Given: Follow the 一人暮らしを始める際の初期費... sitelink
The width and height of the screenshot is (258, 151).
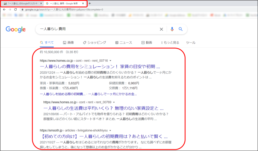Looking at the screenshot, I should (63, 94).
